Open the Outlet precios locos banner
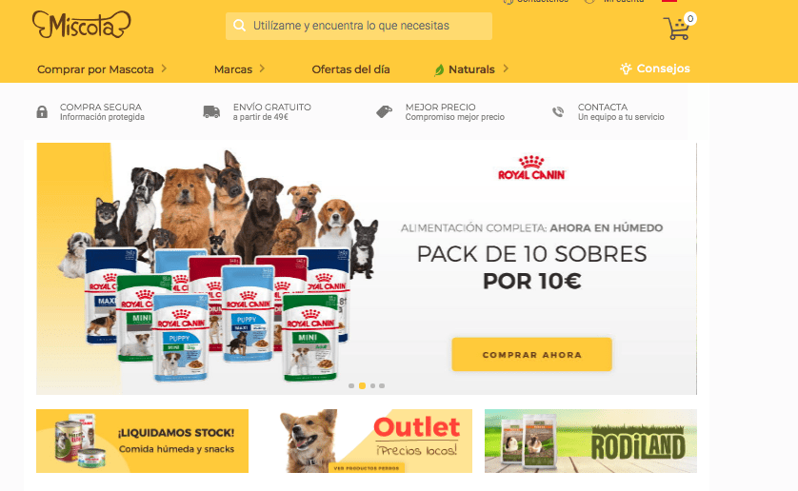 pyautogui.click(x=376, y=442)
